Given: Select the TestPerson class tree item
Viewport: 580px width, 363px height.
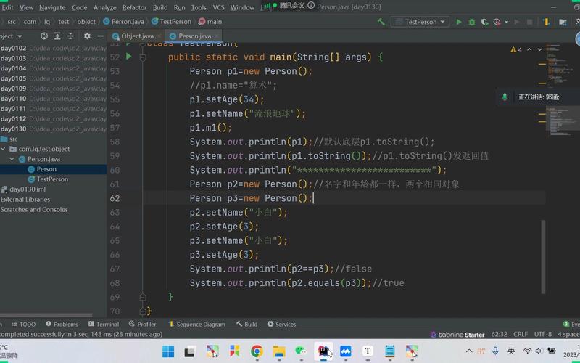Looking at the screenshot, I should (x=48, y=179).
